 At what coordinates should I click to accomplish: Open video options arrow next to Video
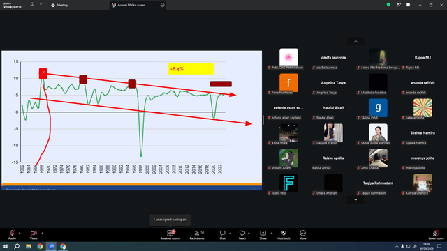(x=42, y=233)
